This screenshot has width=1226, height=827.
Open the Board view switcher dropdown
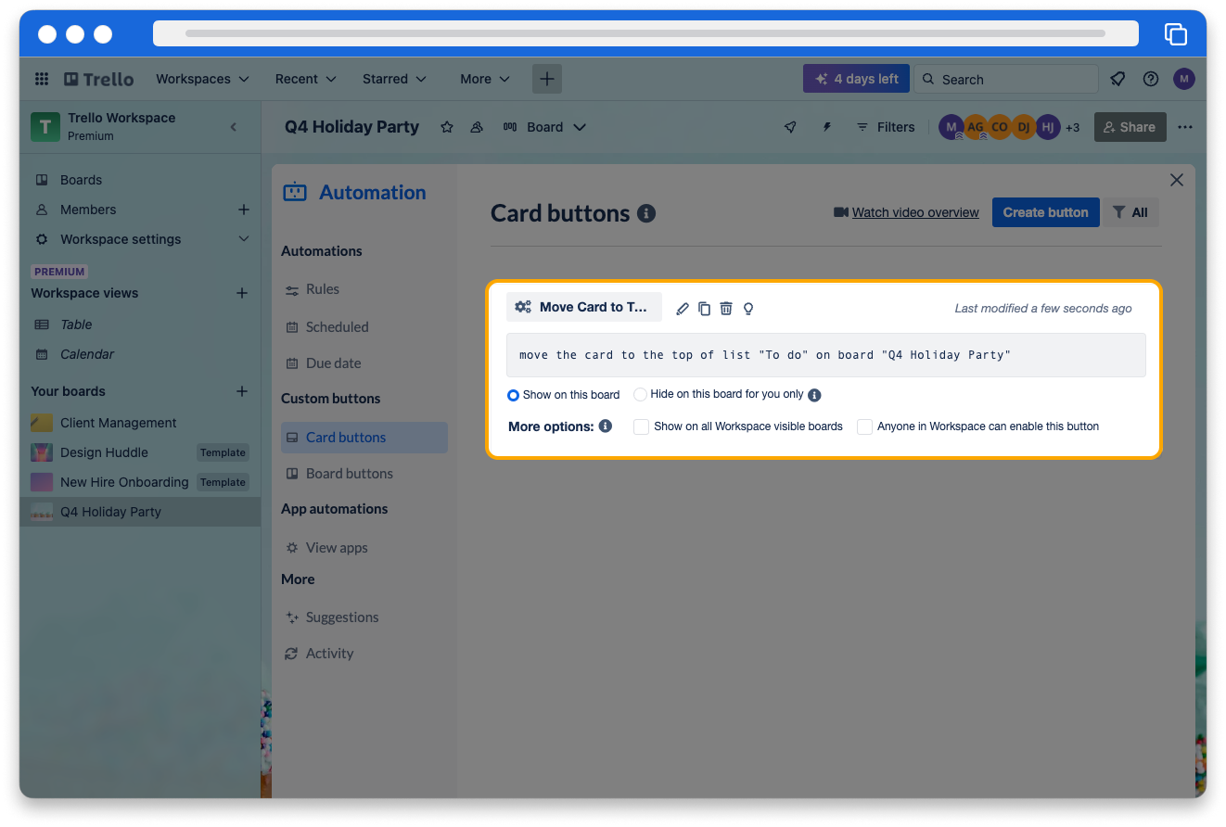pyautogui.click(x=544, y=127)
